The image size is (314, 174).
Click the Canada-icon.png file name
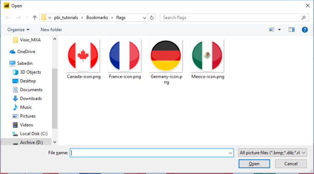coord(84,77)
